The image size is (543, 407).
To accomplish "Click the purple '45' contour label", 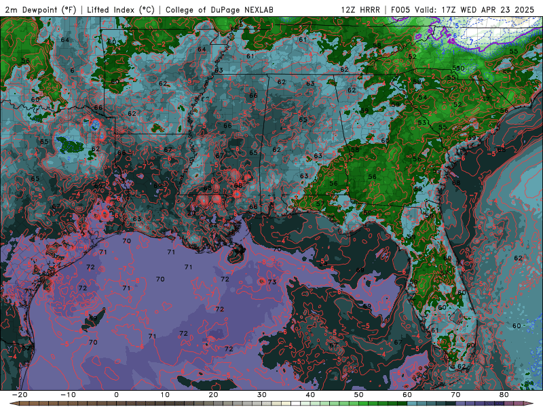I will 451,41.
